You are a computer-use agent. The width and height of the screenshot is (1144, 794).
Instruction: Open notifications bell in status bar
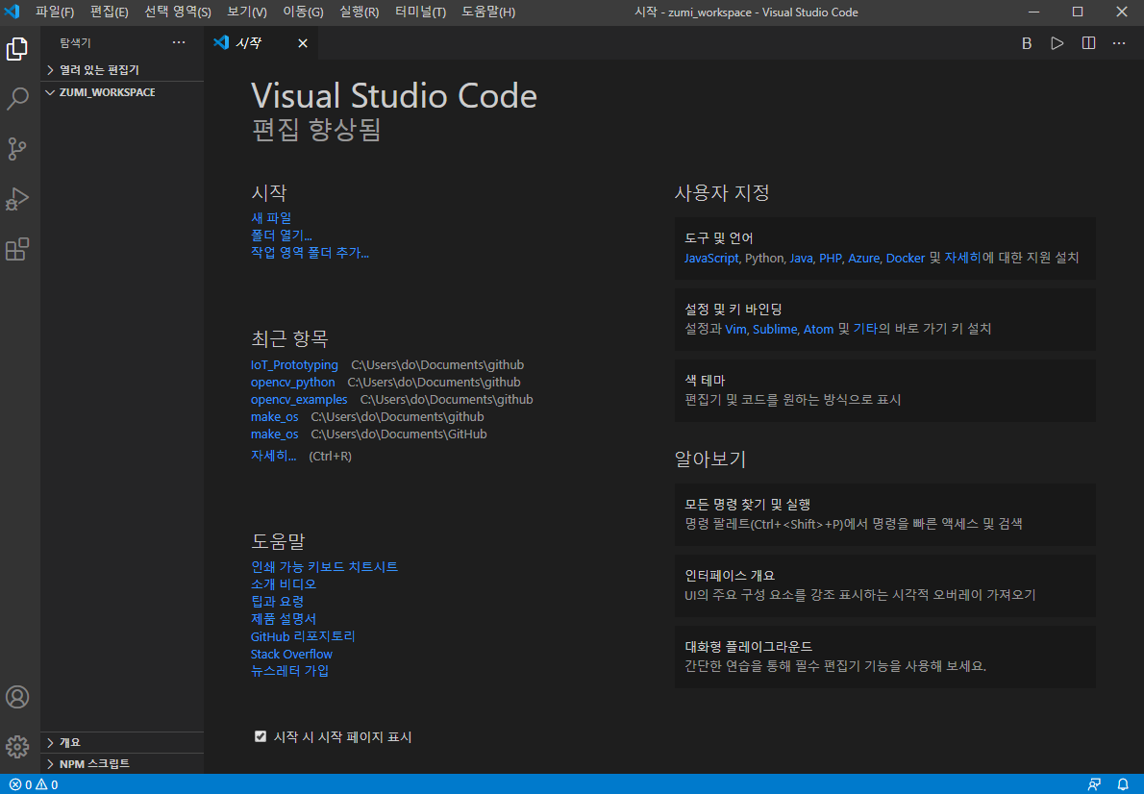click(1124, 784)
